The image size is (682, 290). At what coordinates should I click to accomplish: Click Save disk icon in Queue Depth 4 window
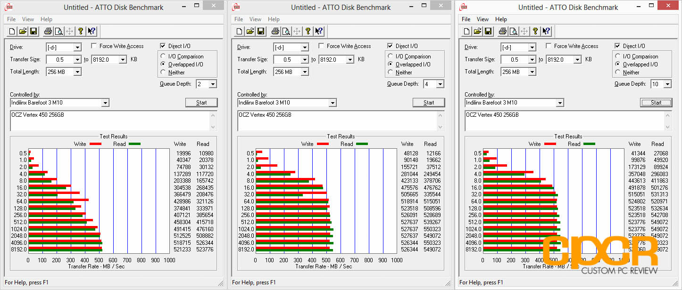(261, 31)
